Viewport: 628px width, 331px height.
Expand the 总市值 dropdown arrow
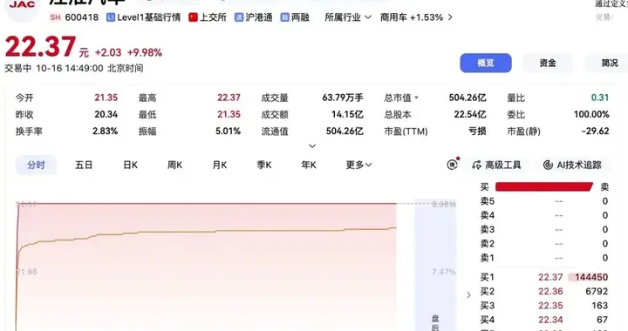[417, 98]
